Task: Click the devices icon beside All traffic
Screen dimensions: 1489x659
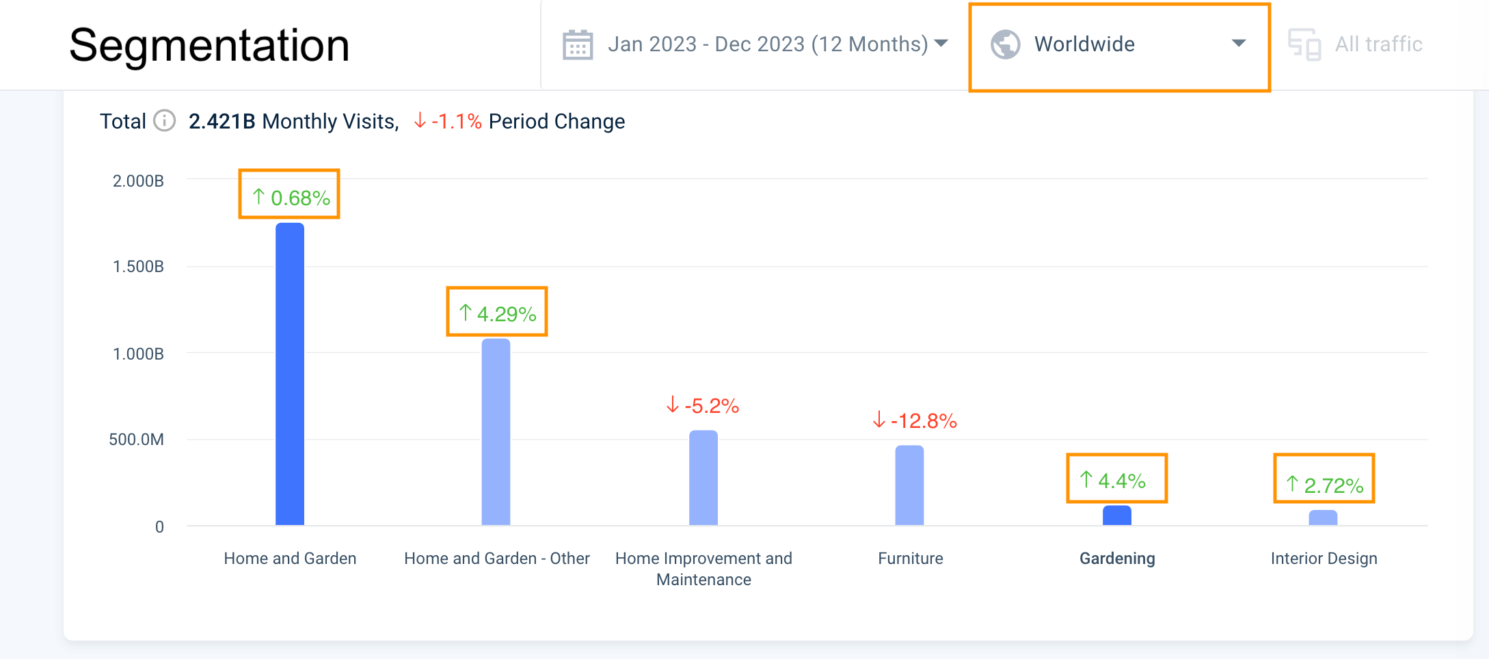Action: [x=1304, y=44]
